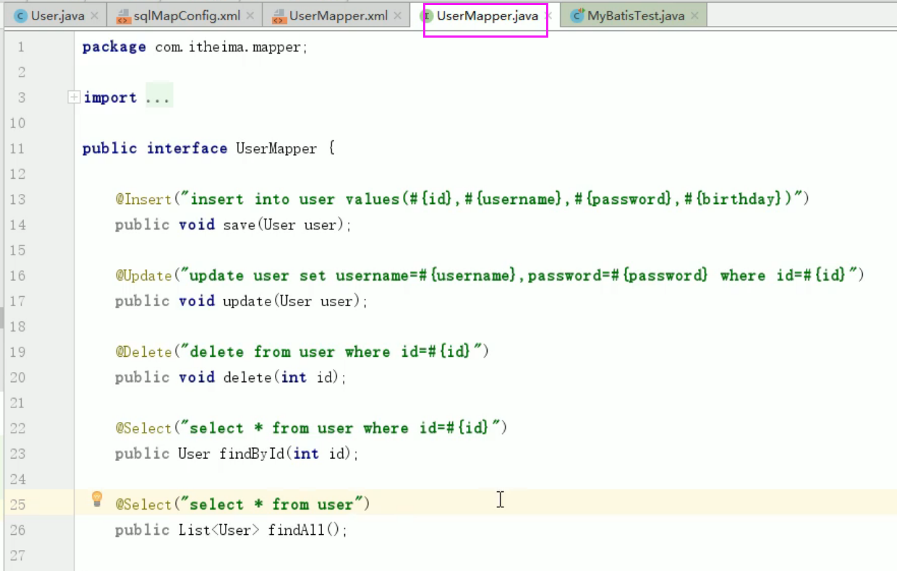Click the UserMapper.xml file type icon
897x571 pixels.
click(279, 16)
